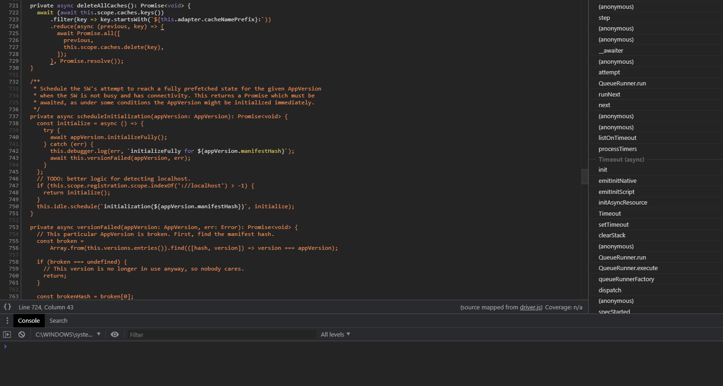Click the editor vertical scrollbar thumb
The height and width of the screenshot is (386, 723).
(x=585, y=176)
